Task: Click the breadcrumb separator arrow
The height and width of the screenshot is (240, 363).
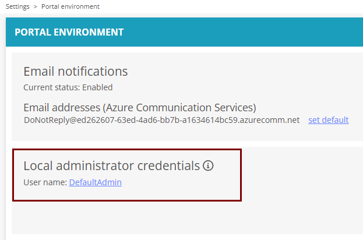Action: [x=36, y=7]
